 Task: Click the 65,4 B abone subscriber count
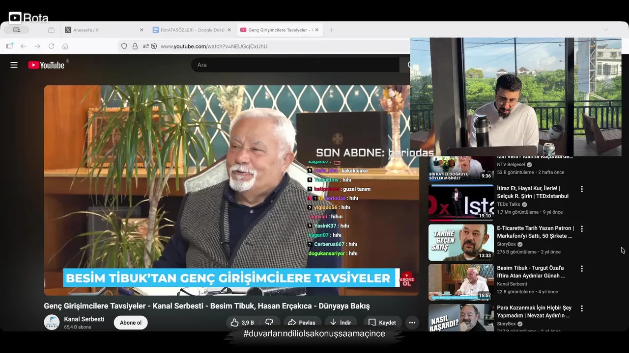(78, 327)
